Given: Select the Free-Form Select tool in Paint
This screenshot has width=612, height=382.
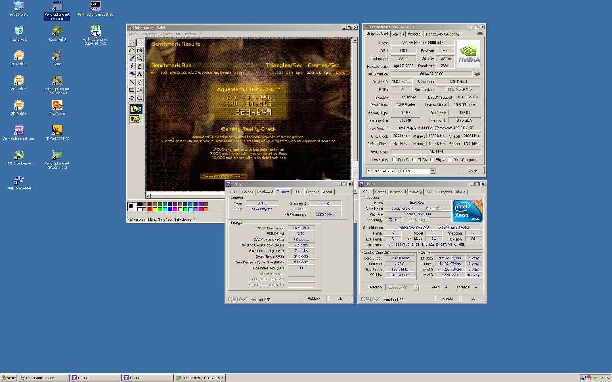Looking at the screenshot, I should pos(132,42).
